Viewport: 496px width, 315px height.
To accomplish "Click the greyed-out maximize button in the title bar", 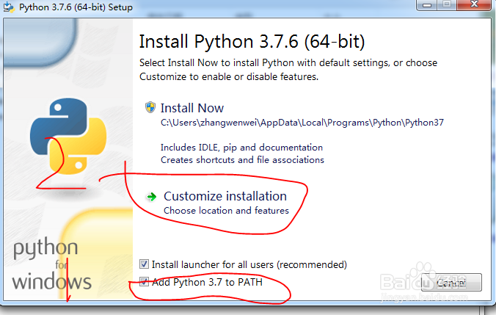I will point(447,4).
